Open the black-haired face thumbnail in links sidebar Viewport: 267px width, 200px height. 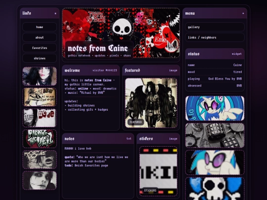pyautogui.click(x=40, y=76)
